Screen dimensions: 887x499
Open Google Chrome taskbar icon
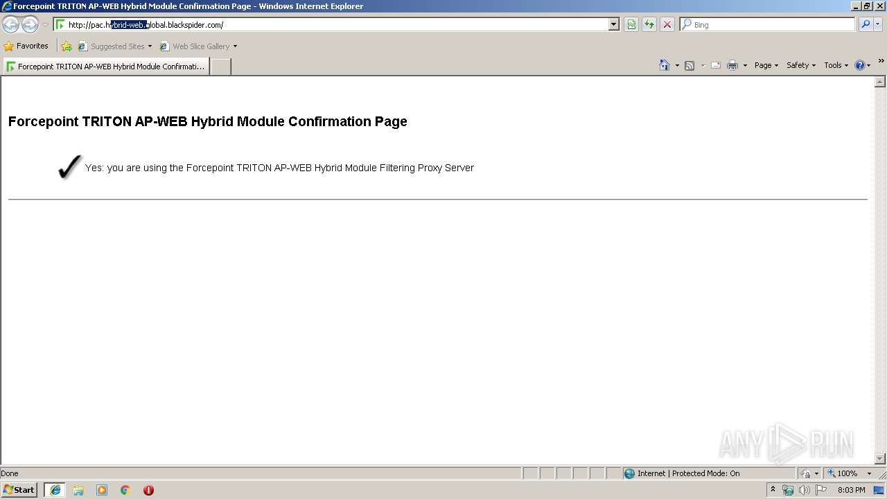125,490
